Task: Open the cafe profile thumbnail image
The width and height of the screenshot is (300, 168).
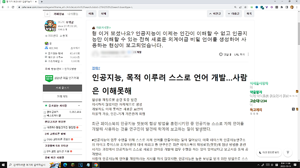Action: pos(50,25)
